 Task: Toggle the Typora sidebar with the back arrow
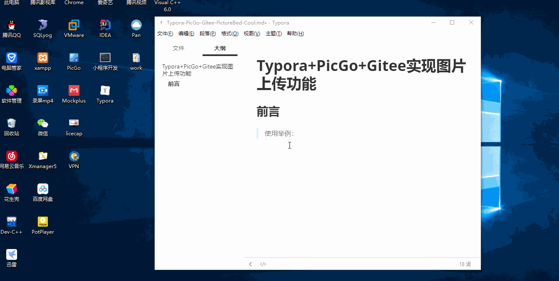pos(250,264)
